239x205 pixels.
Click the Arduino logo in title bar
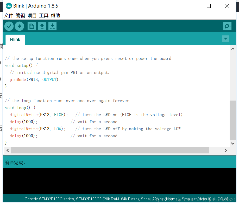(x=9, y=6)
